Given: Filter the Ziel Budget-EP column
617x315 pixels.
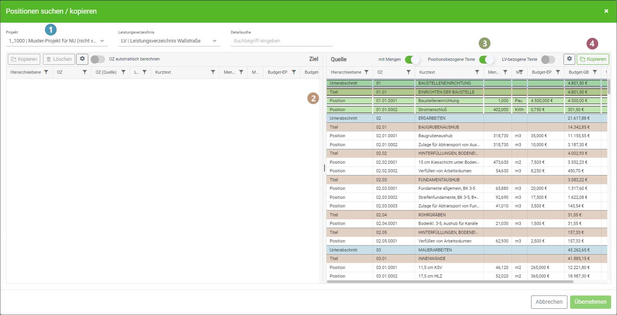Looking at the screenshot, I should (294, 72).
